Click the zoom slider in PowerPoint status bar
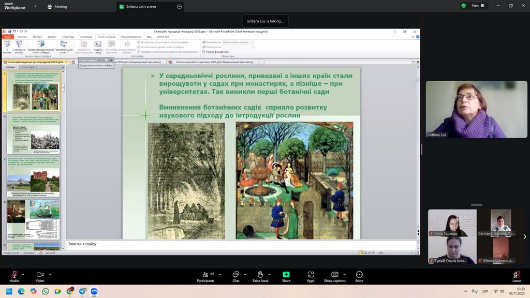Image resolution: width=530 pixels, height=298 pixels. point(399,252)
